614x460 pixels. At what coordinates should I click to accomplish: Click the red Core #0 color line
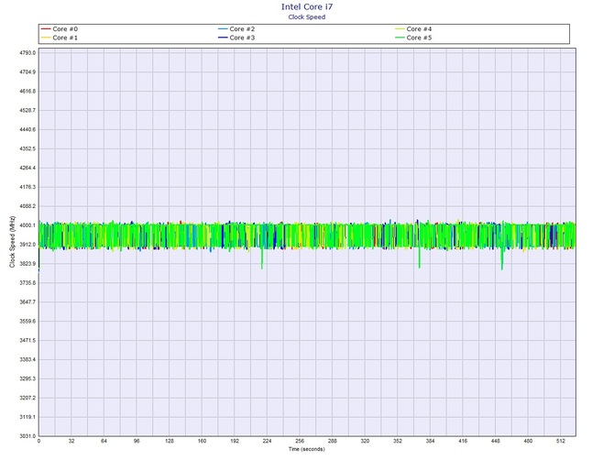pos(46,29)
